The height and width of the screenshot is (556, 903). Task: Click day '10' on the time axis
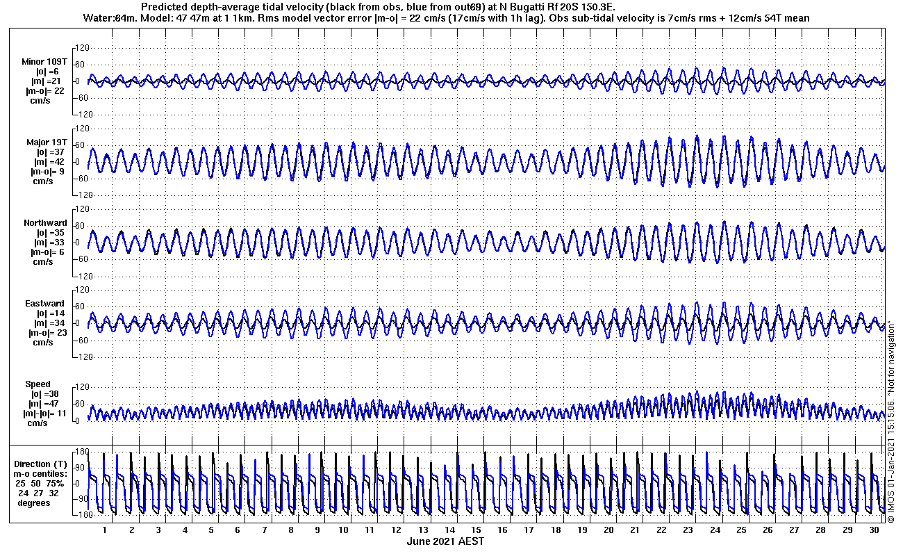click(344, 530)
